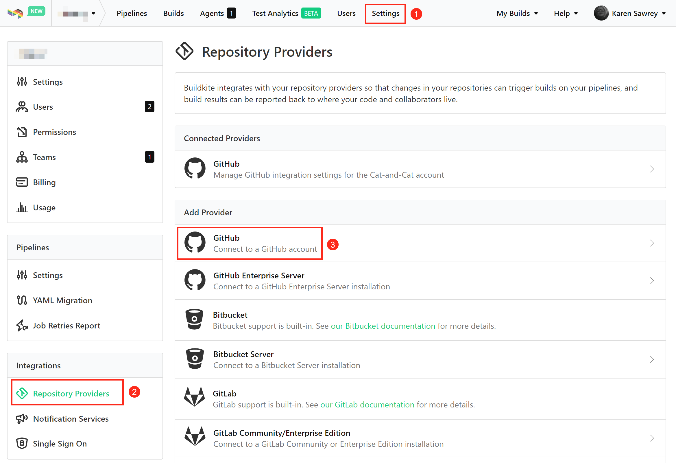
Task: Open the organization switcher dropdown
Action: [76, 13]
